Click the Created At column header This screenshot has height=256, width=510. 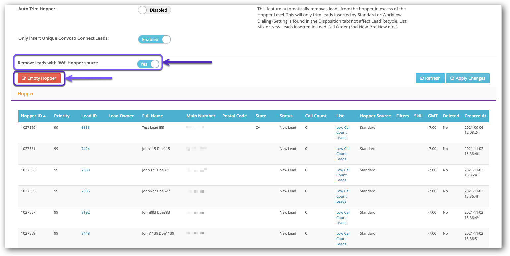pyautogui.click(x=475, y=116)
